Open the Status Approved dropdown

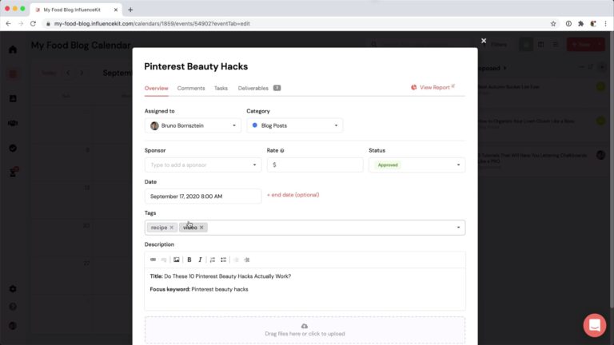[x=417, y=165]
